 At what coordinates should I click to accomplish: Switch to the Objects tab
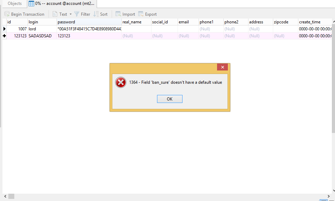coord(15,3)
